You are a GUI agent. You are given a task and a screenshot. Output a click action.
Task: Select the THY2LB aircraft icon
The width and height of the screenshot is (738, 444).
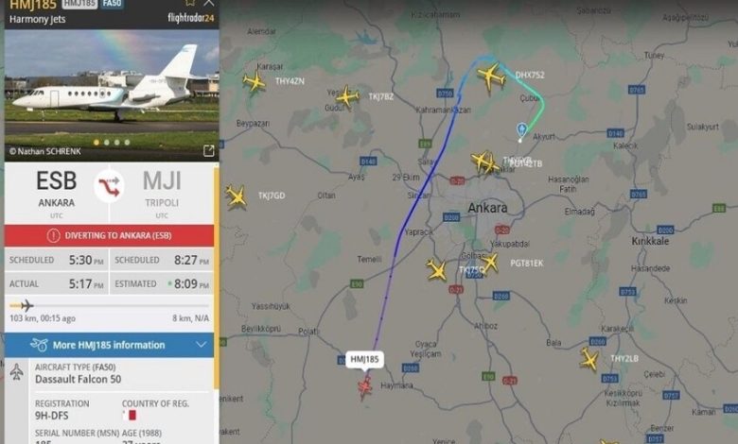pos(589,359)
